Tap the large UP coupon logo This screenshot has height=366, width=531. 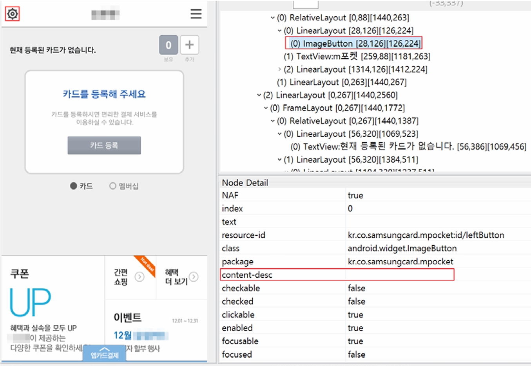coord(31,302)
